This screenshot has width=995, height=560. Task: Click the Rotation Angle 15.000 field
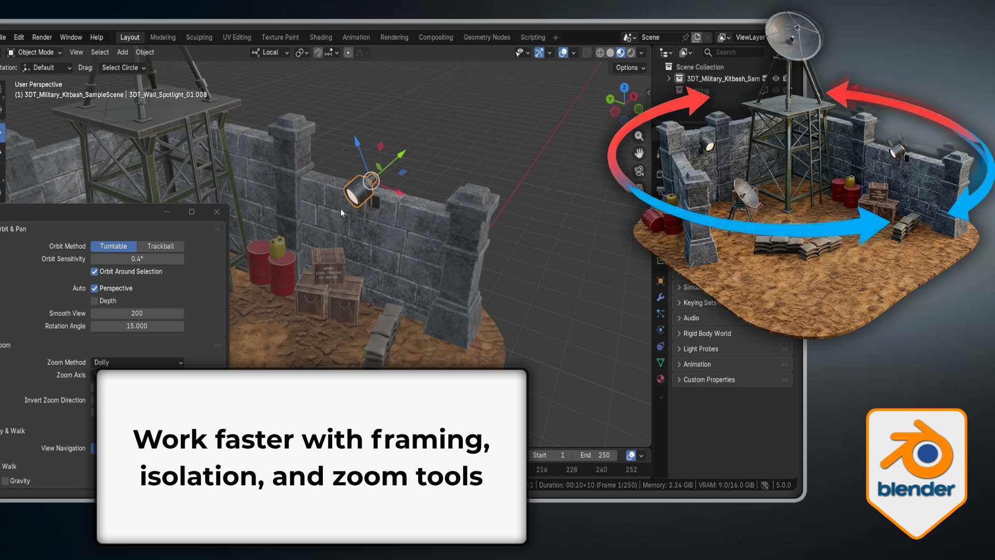coord(137,326)
